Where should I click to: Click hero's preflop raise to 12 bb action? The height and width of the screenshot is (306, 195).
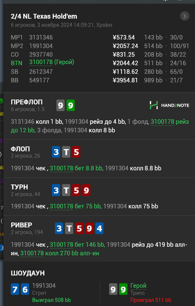(100, 126)
